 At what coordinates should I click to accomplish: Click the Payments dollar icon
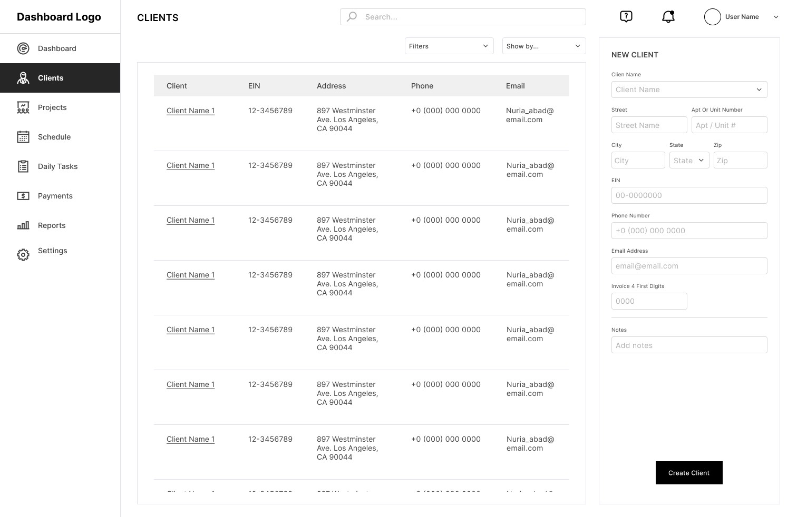23,196
